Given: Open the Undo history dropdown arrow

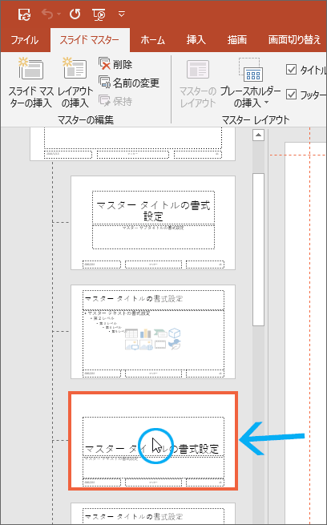Looking at the screenshot, I should coord(59,14).
